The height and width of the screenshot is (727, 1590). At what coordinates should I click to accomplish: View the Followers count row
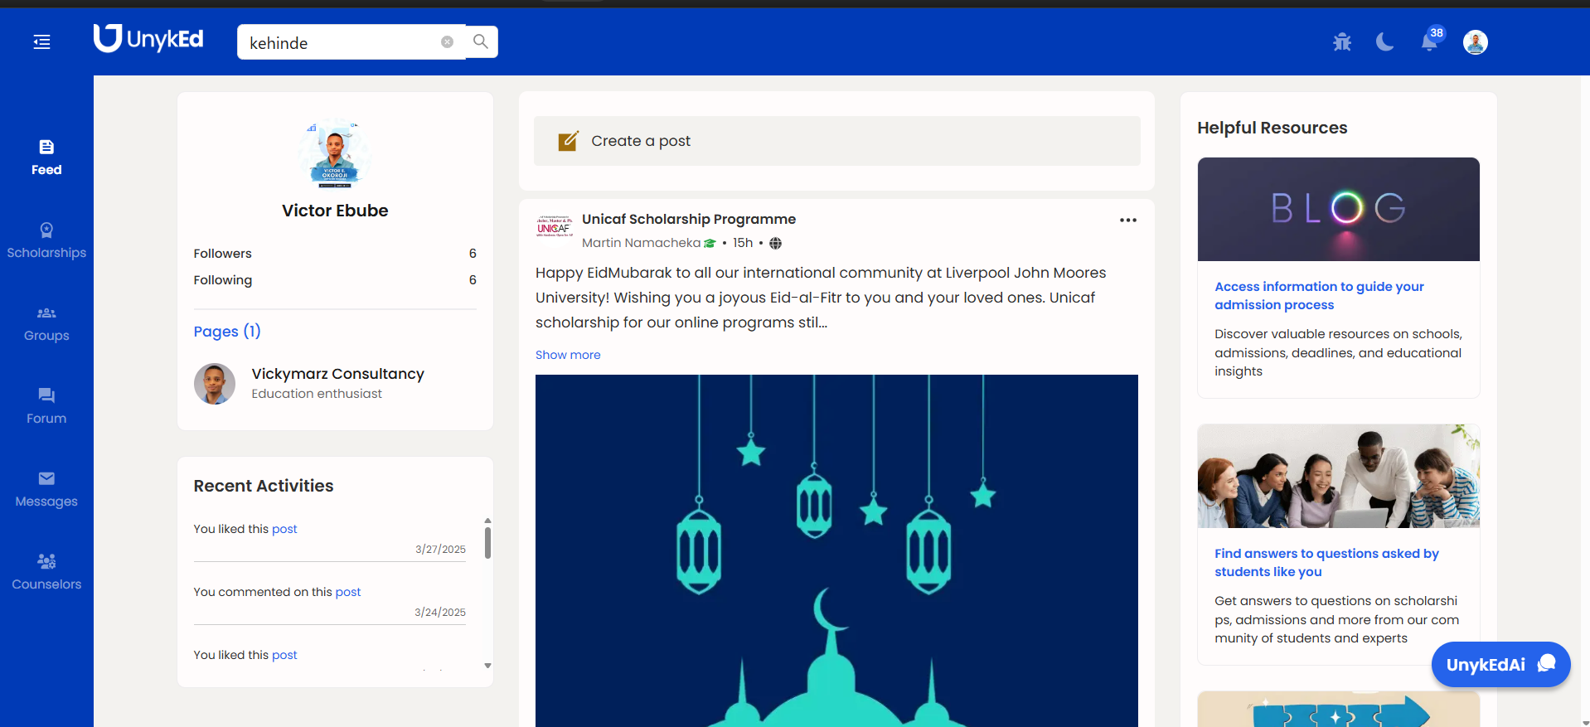point(335,254)
